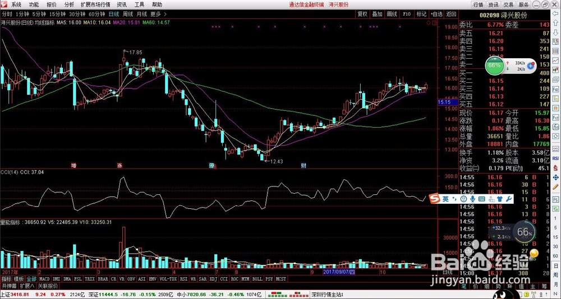Open the 工具 menu
The width and height of the screenshot is (561, 299).
tap(139, 4)
